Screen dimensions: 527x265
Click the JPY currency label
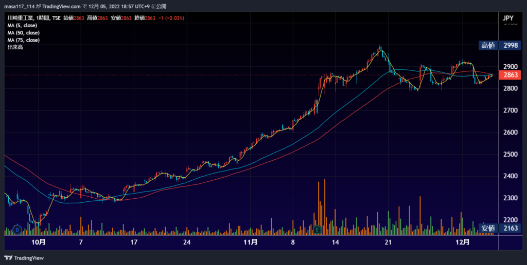pyautogui.click(x=508, y=18)
